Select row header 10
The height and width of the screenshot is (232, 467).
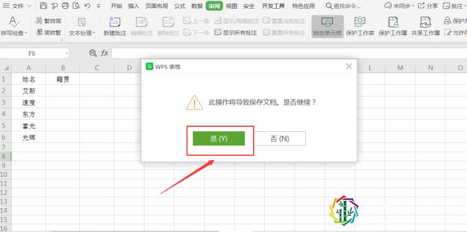[x=6, y=174]
